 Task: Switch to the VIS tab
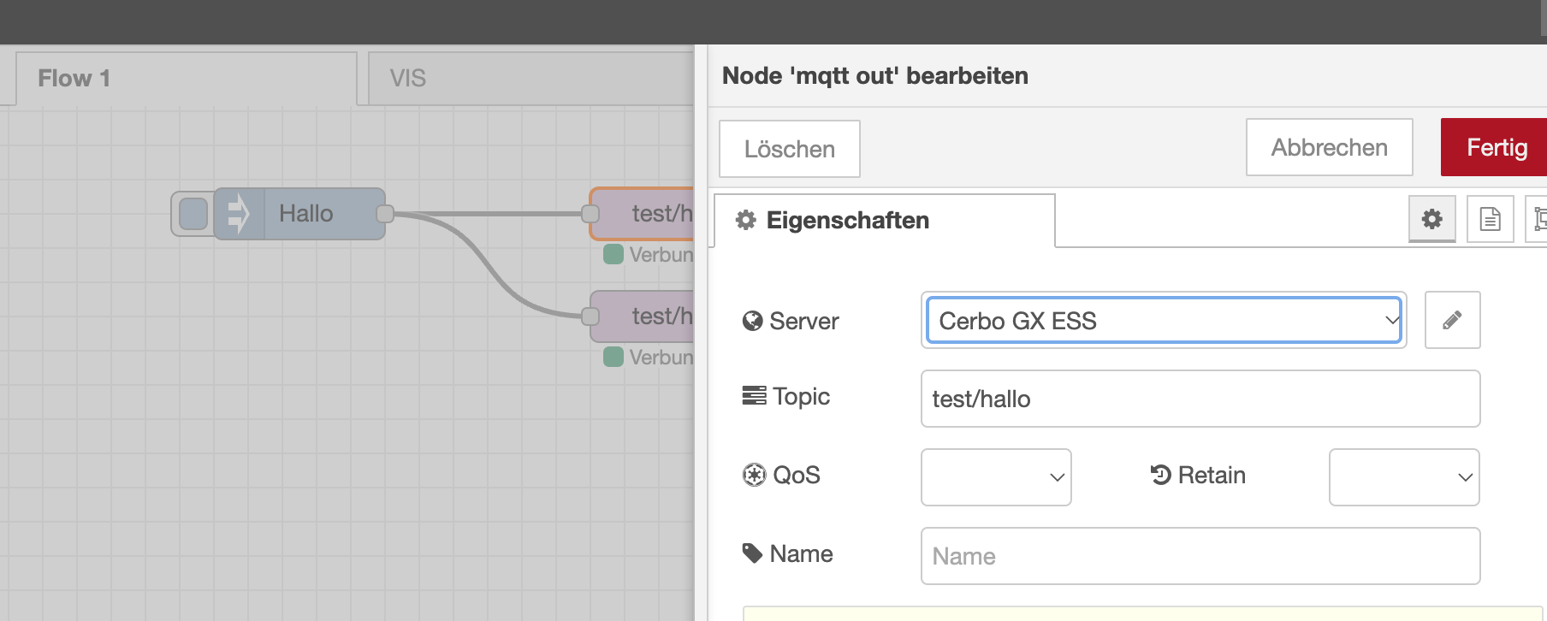click(x=530, y=79)
